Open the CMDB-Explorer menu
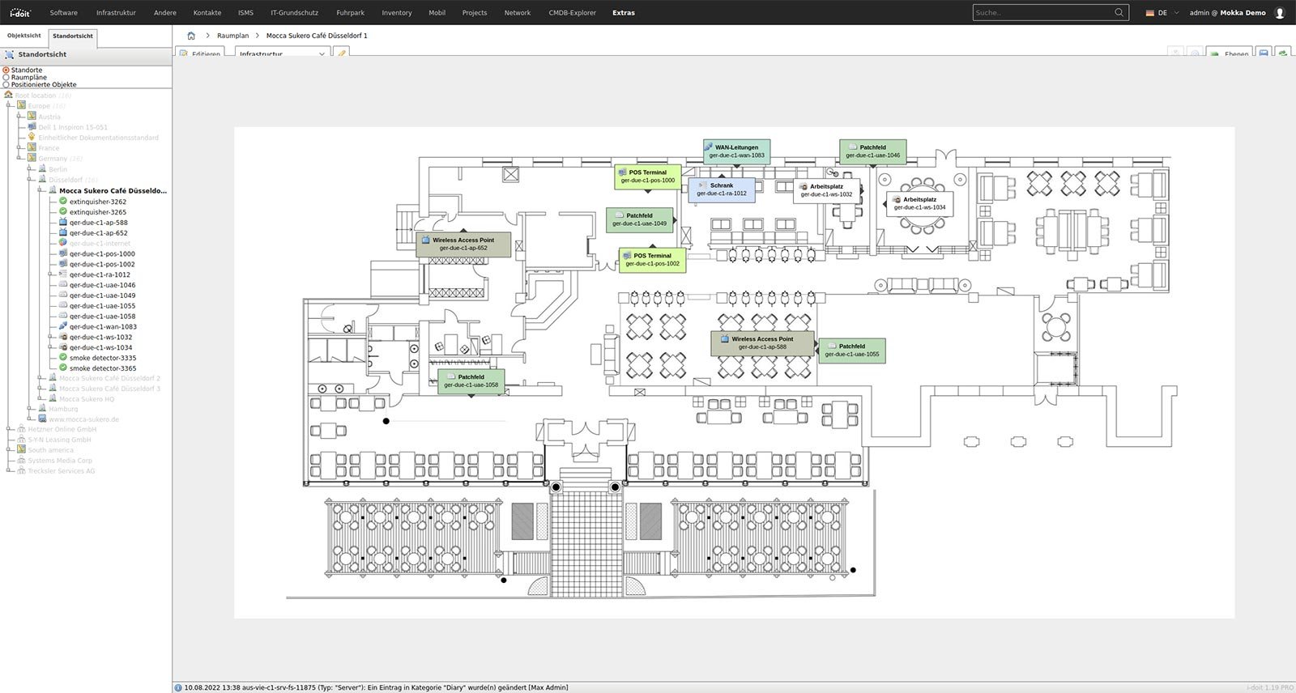 tap(572, 13)
